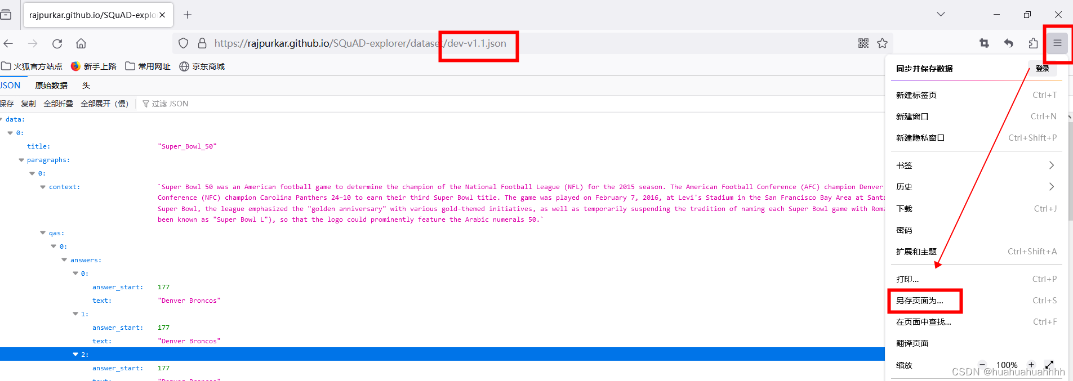Select 另存页面为... menu item
1073x381 pixels.
[976, 301]
